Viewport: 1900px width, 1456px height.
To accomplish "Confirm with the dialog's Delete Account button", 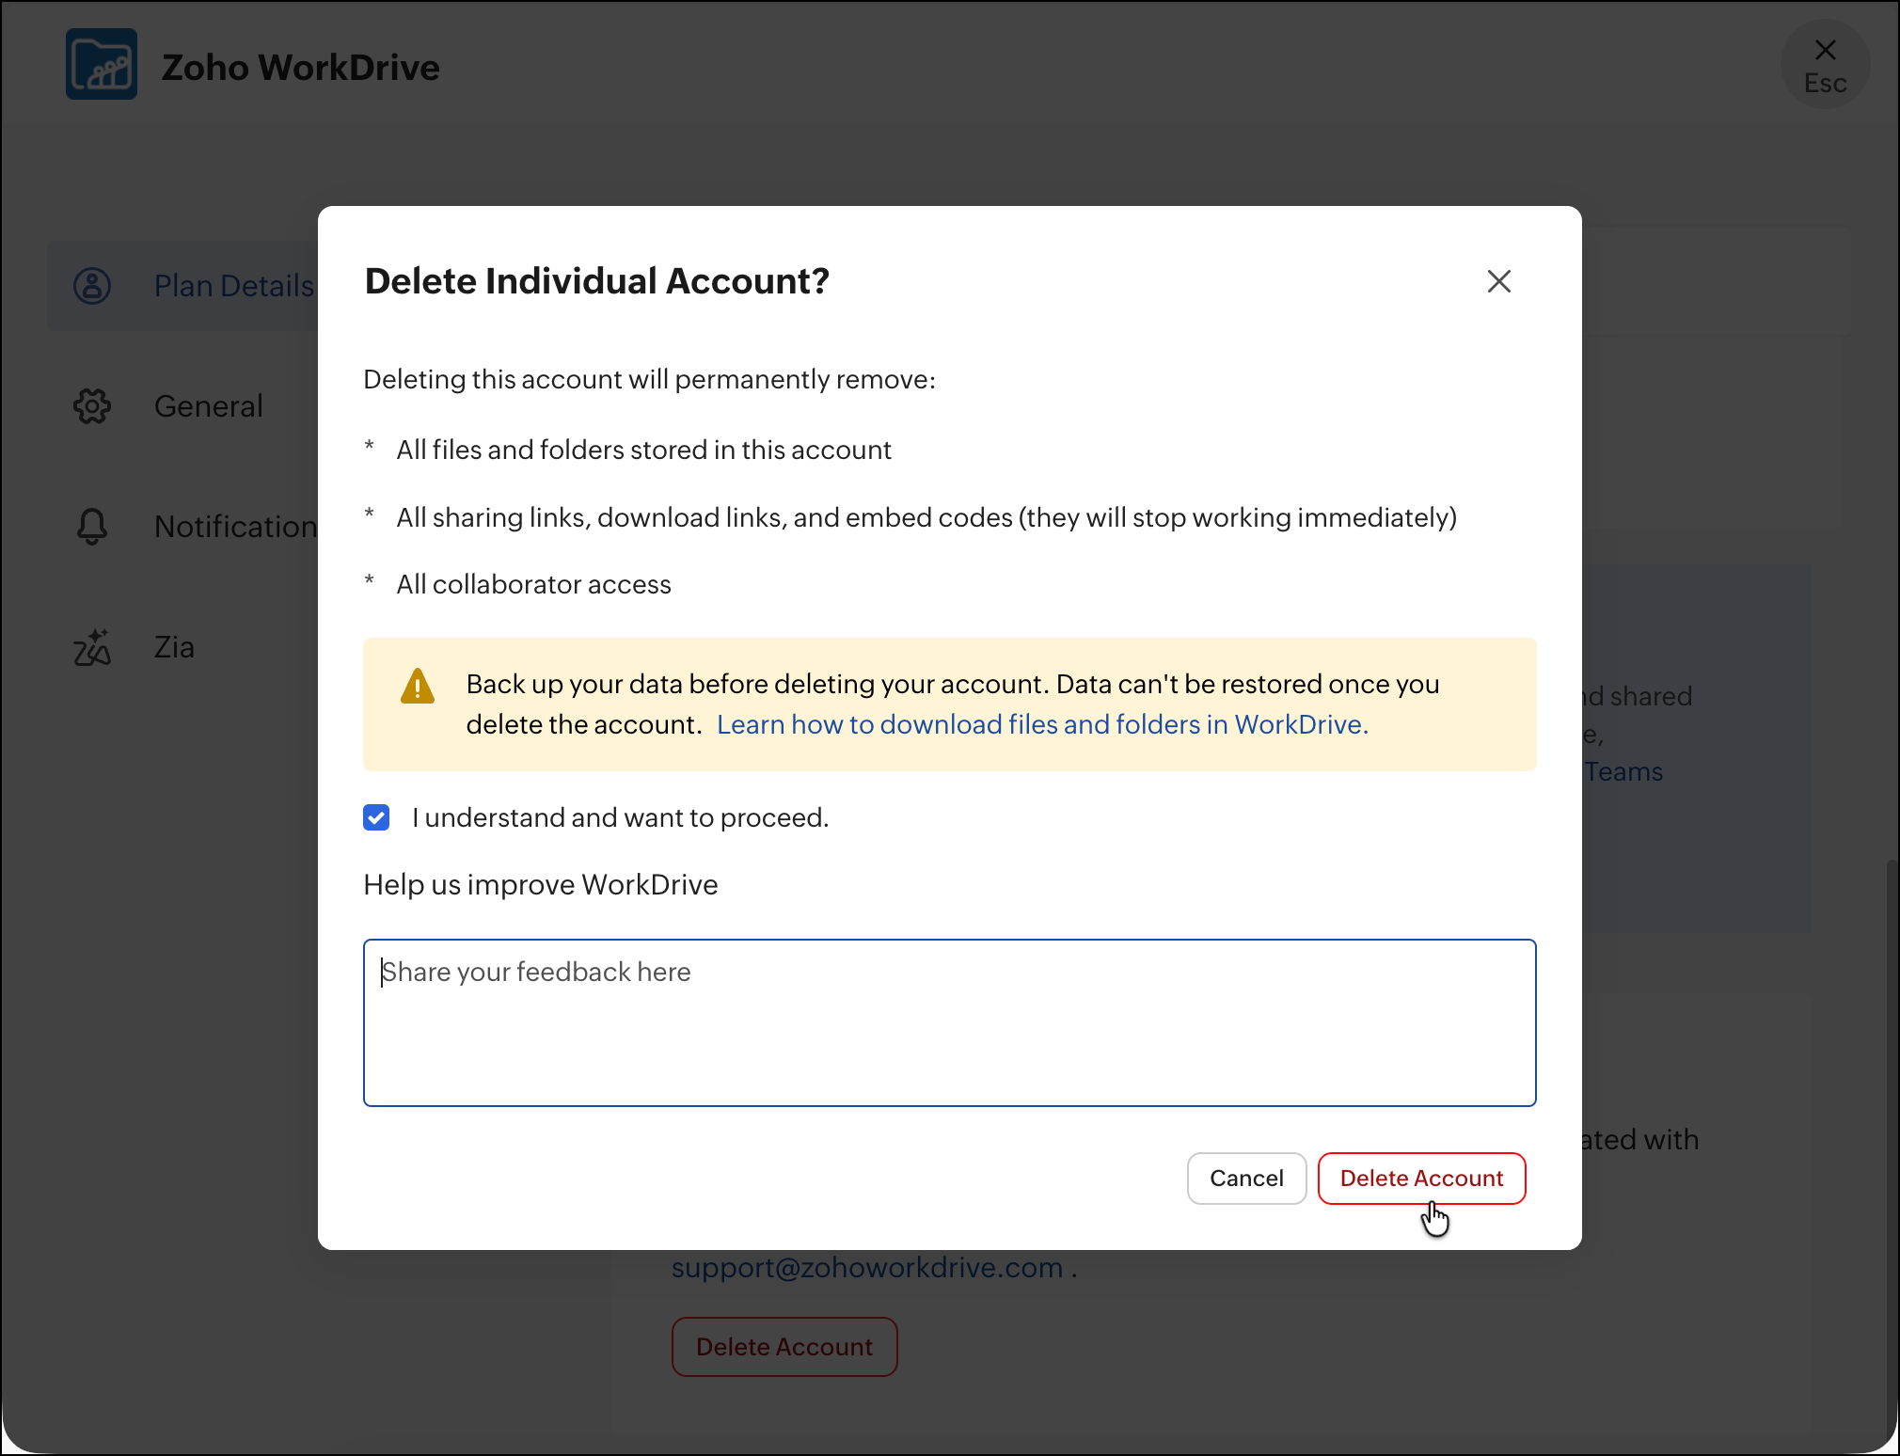I will (1420, 1179).
